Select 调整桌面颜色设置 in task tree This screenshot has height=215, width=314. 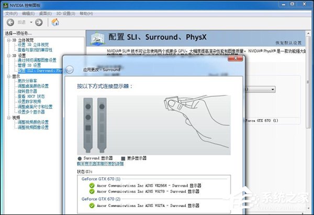tap(33, 86)
